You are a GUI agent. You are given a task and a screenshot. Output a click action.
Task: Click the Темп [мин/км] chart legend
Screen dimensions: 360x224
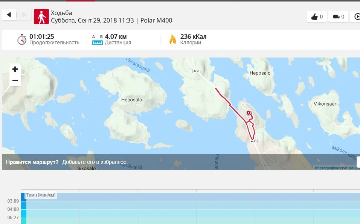coord(41,195)
